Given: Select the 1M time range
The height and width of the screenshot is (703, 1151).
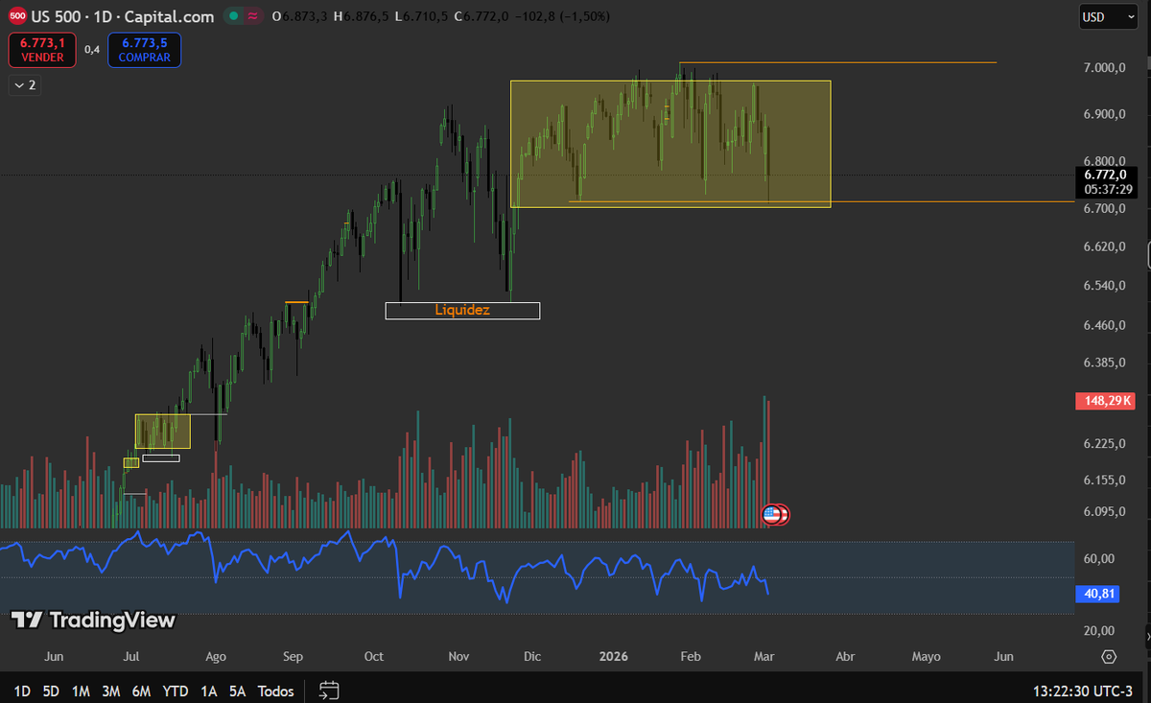Looking at the screenshot, I should (81, 691).
